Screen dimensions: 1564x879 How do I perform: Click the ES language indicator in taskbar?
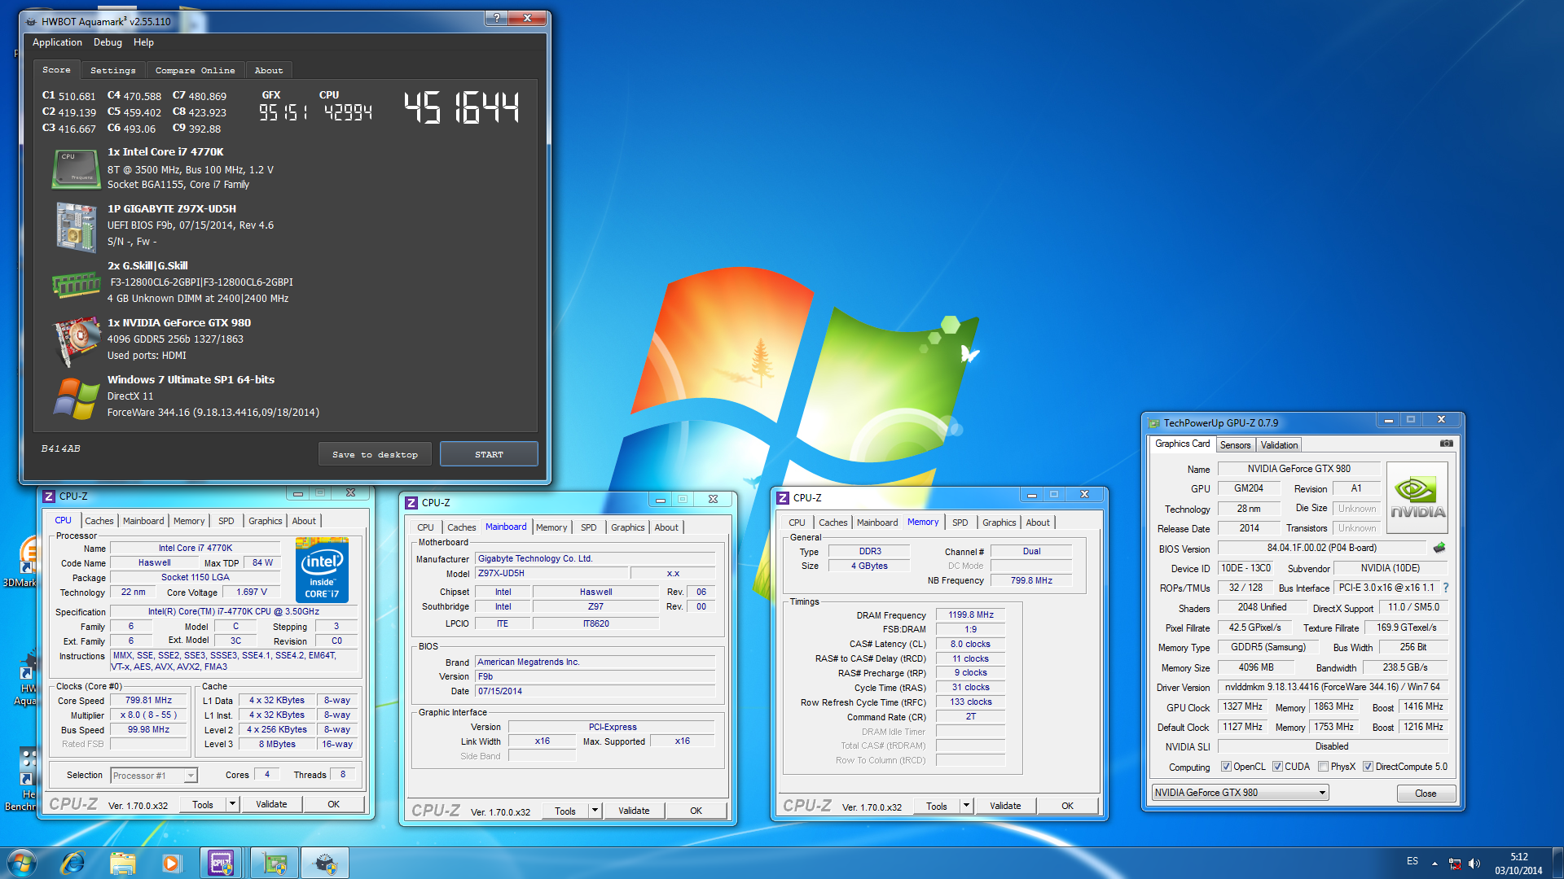pyautogui.click(x=1412, y=861)
